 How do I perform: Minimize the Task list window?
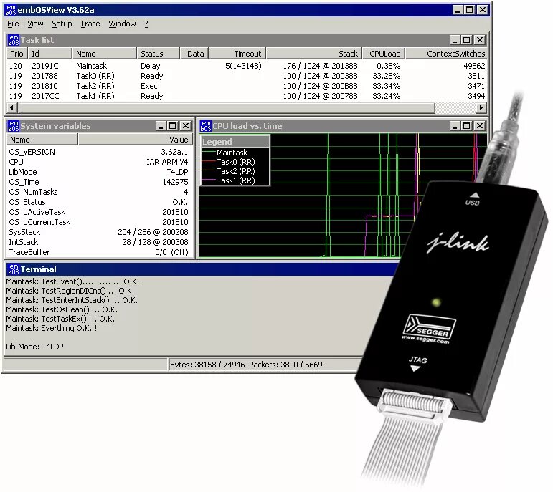(455, 40)
